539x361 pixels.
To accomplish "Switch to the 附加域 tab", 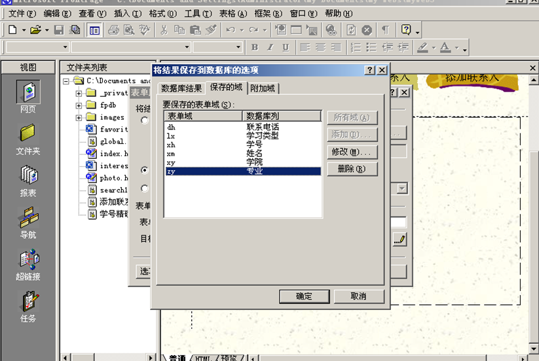I will pos(263,88).
